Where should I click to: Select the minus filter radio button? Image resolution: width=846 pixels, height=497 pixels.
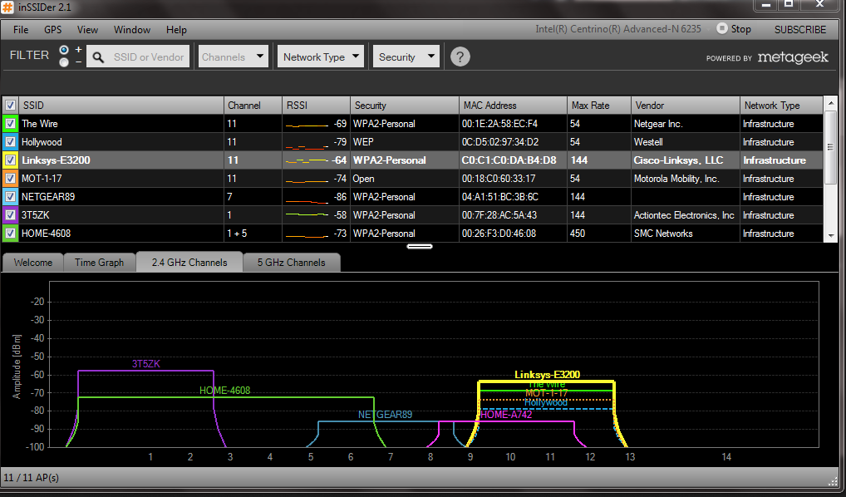(x=64, y=62)
